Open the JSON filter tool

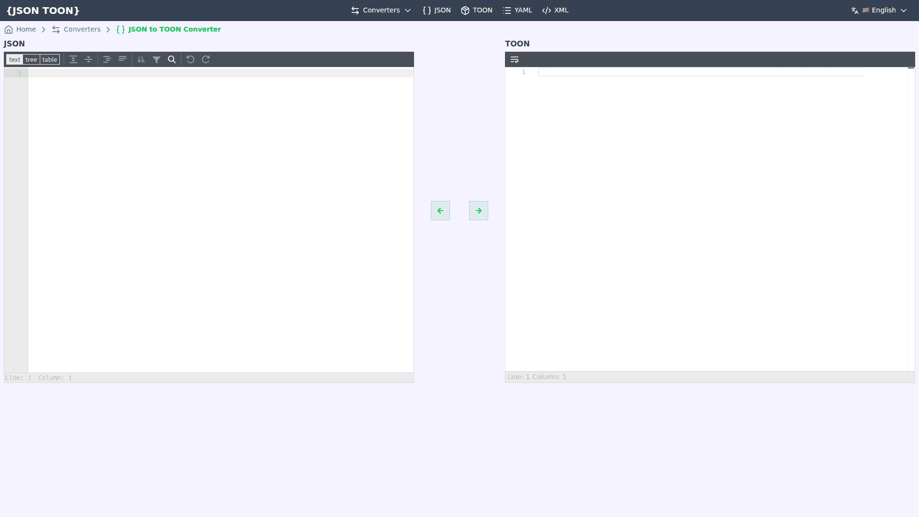coord(157,59)
